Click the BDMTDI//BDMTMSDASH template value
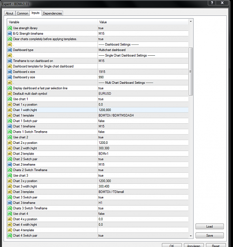 pos(116,115)
